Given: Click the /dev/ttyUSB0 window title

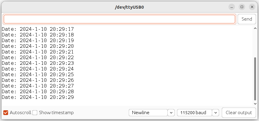Looking at the screenshot, I should 129,7.
